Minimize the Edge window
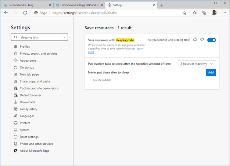 point(205,3)
